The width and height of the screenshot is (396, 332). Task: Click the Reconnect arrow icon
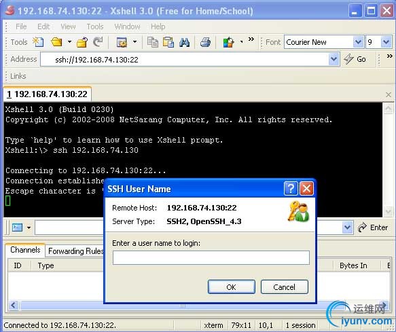pyautogui.click(x=98, y=42)
